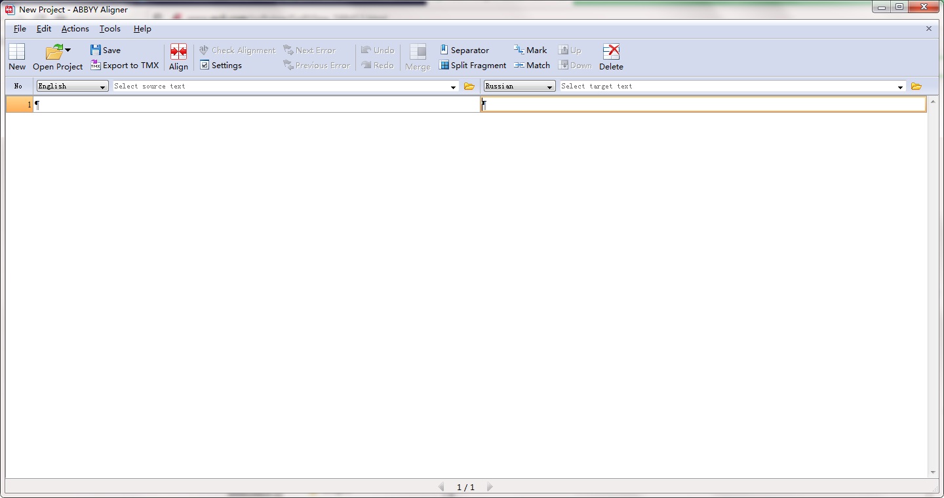Image resolution: width=944 pixels, height=498 pixels.
Task: Undo the last action
Action: [x=378, y=50]
